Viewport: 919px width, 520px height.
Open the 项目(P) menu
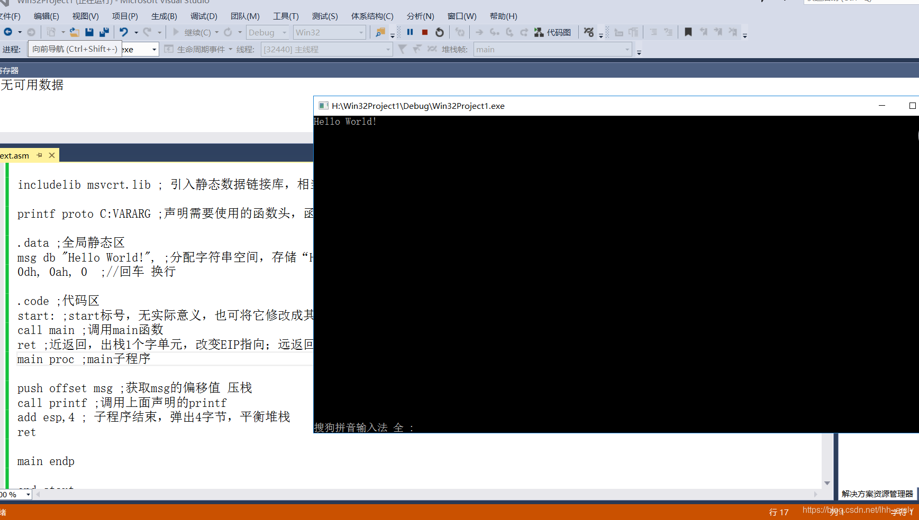(125, 16)
